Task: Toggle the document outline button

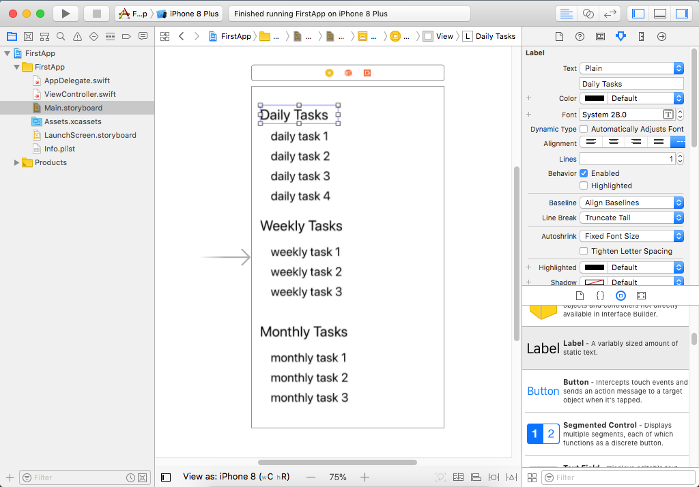Action: 166,477
